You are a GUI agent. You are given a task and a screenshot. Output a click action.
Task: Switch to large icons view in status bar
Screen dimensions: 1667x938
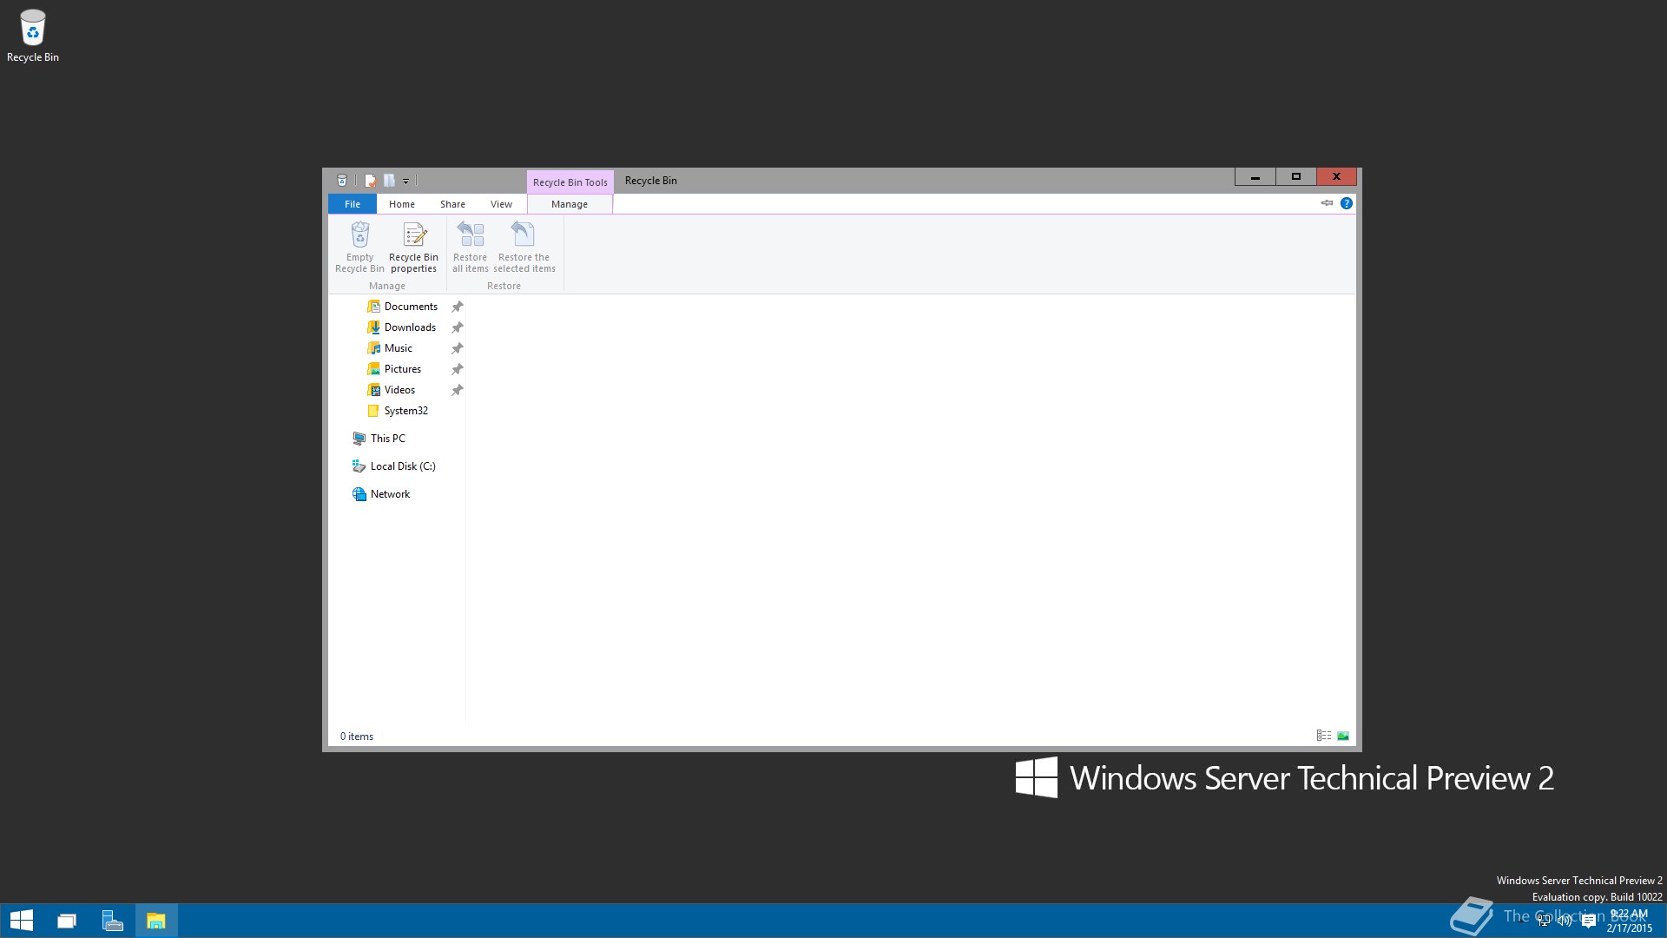click(x=1343, y=736)
